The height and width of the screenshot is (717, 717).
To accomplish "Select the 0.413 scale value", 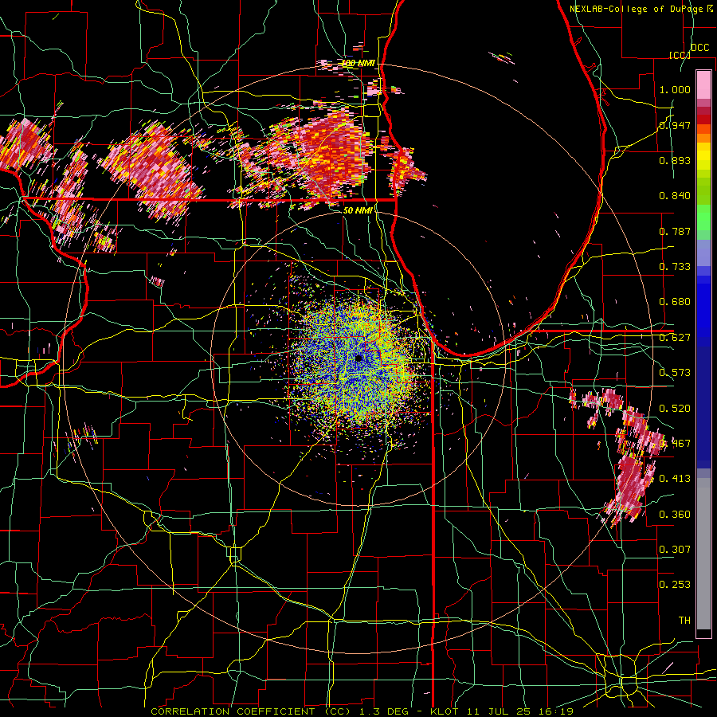I will [675, 479].
